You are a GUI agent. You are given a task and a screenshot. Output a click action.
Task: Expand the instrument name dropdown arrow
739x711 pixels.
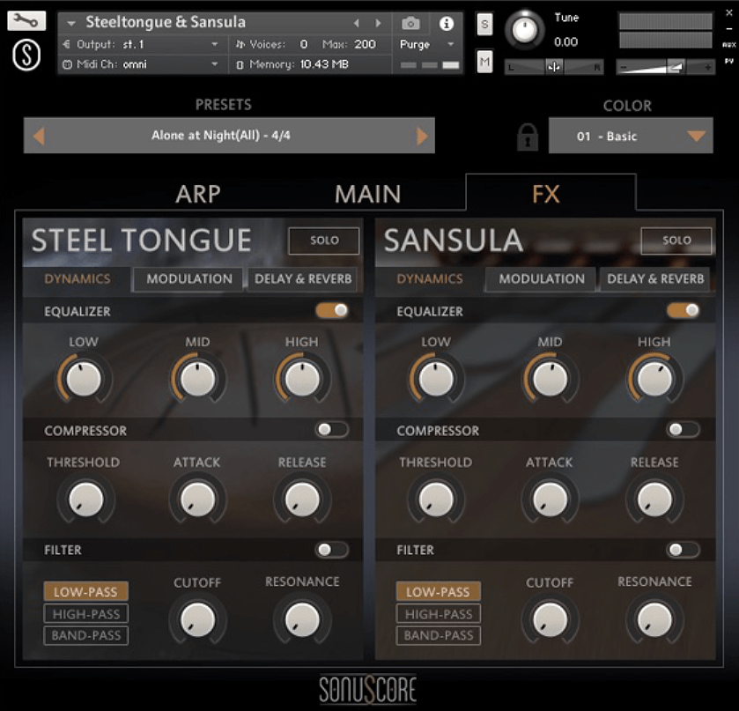[71, 23]
